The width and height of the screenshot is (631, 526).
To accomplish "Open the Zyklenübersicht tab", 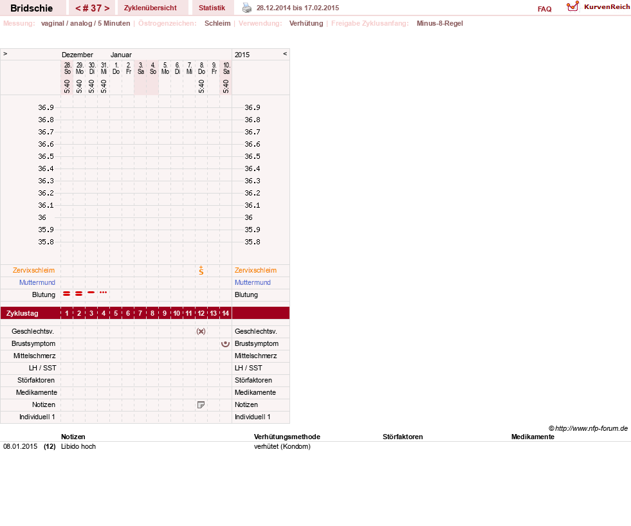I will coord(150,8).
